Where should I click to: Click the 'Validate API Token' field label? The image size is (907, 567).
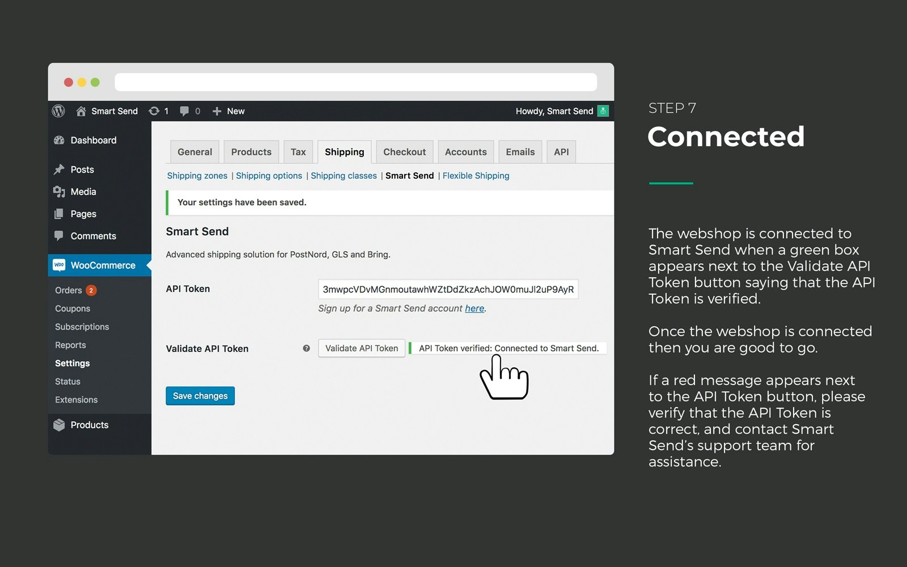(207, 349)
